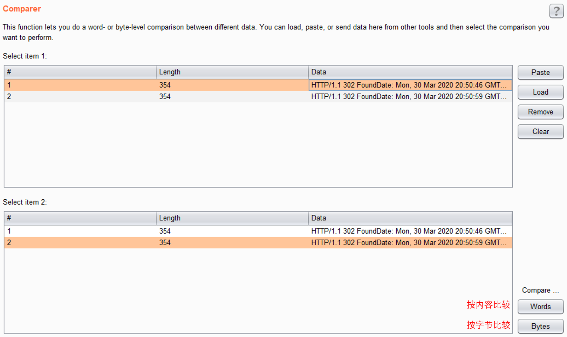This screenshot has width=567, height=337.
Task: Sort item 2 table by Length column
Action: [232, 218]
